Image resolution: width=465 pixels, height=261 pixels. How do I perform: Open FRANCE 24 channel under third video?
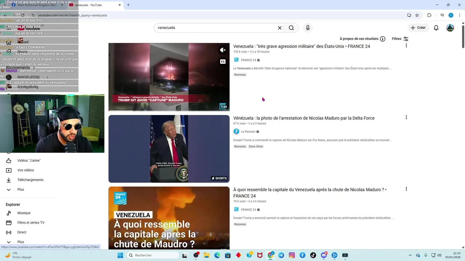[x=248, y=210]
